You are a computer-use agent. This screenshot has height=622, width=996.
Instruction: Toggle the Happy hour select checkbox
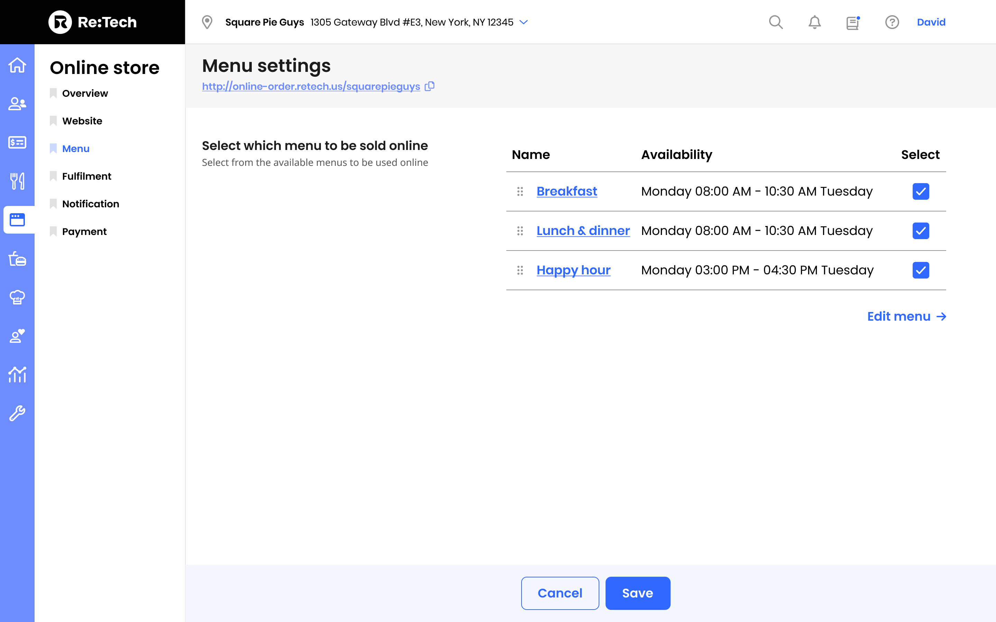(x=921, y=270)
